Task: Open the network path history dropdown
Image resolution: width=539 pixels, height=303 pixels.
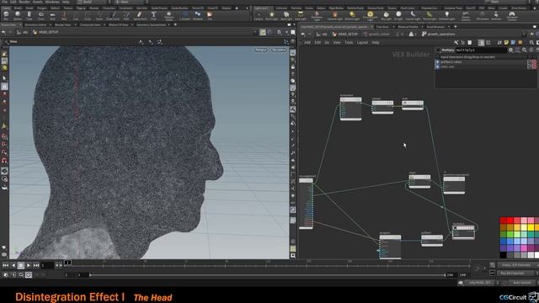Action: tap(524, 35)
